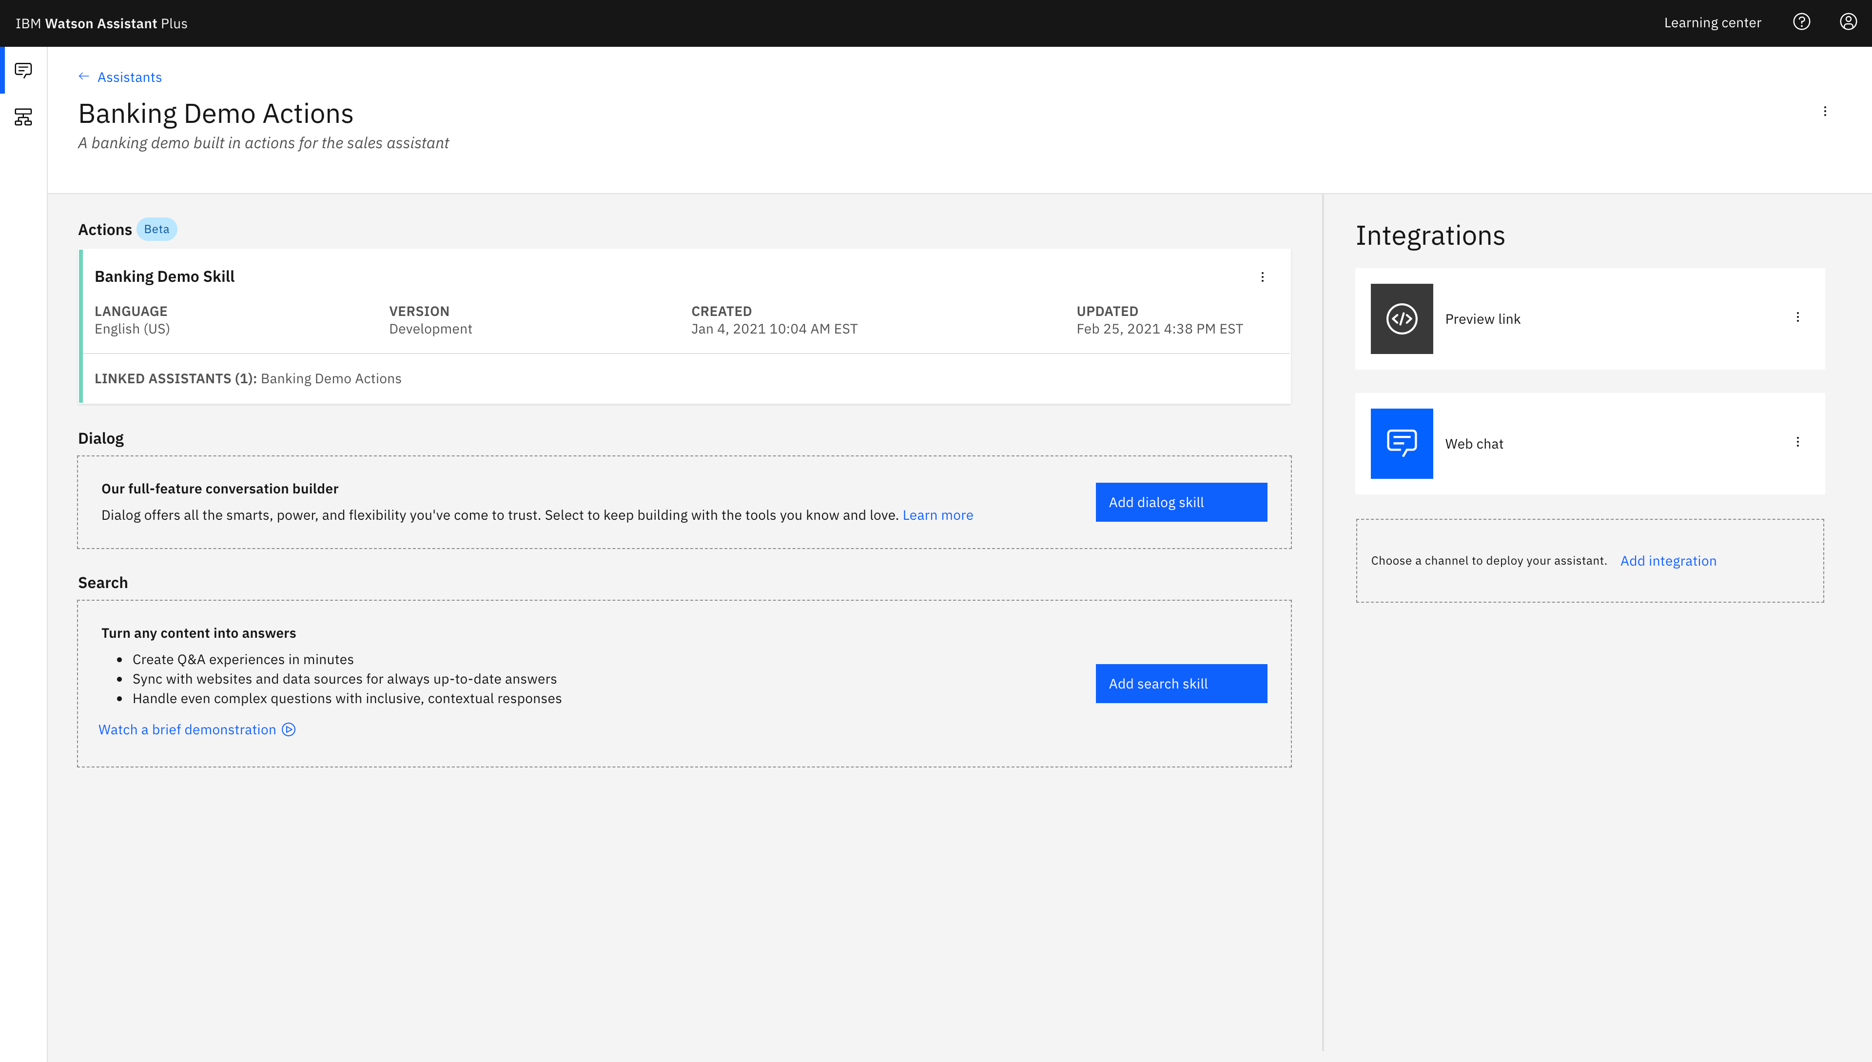Open Learning center in top bar

pos(1712,22)
